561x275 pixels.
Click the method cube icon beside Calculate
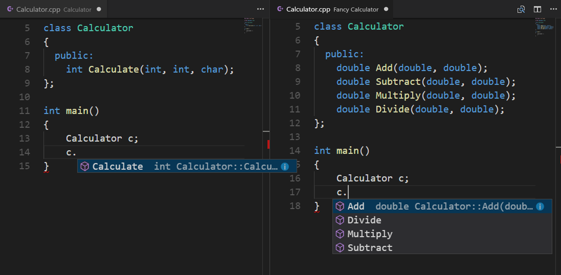point(85,166)
